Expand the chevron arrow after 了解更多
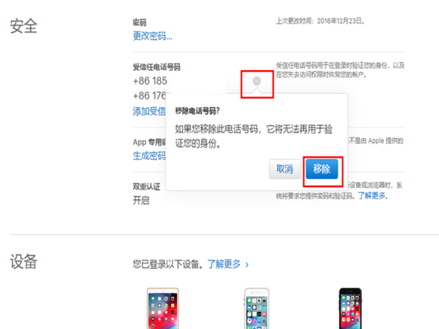 247,265
